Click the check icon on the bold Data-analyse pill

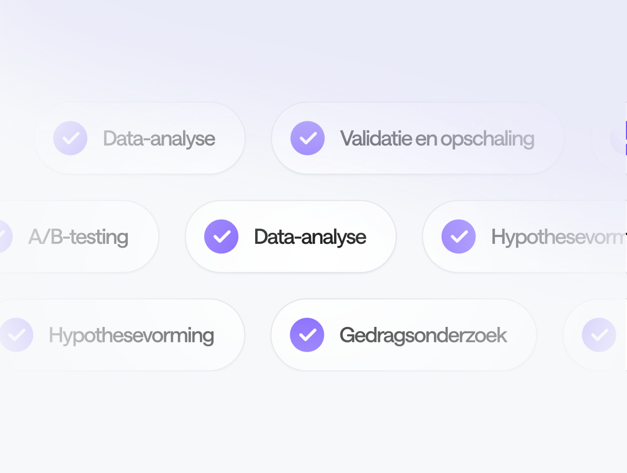click(x=221, y=236)
